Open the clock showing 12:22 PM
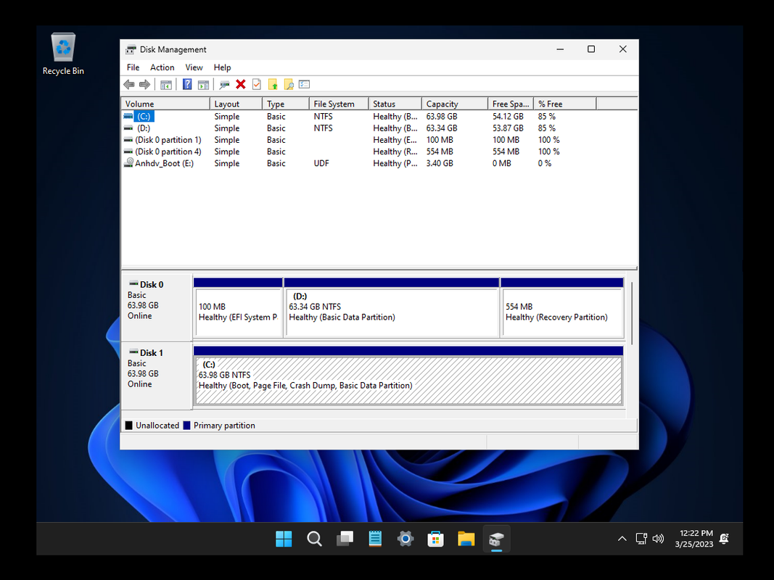 695,539
